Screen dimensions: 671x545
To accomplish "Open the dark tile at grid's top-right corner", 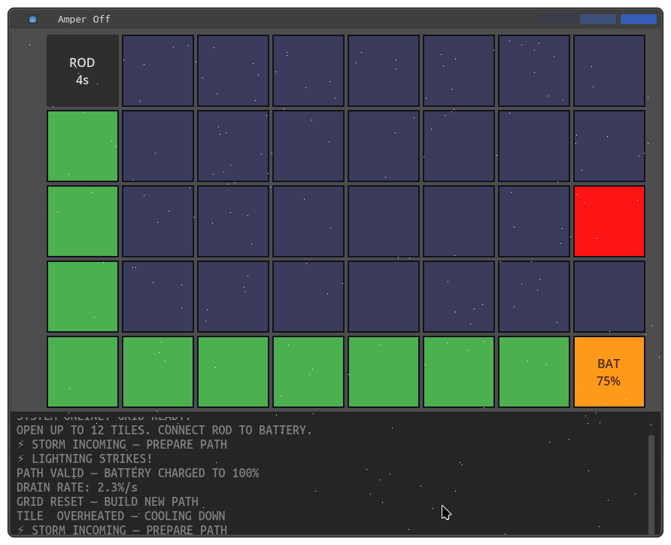I will [609, 71].
